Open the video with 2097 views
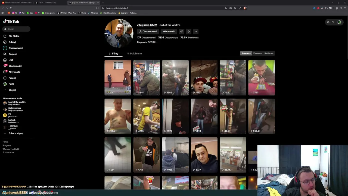 tap(118, 78)
